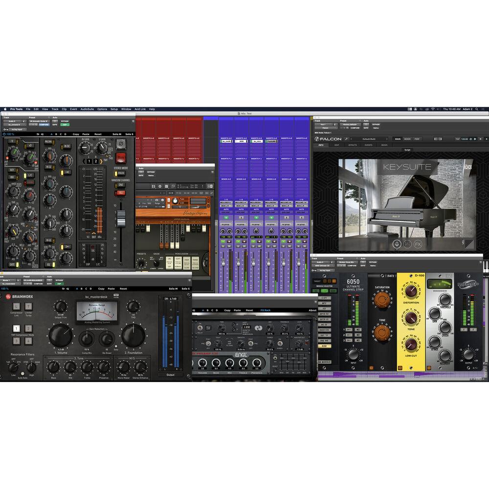Image resolution: width=489 pixels, height=489 pixels.
Task: Enable Solo S in bx_console
Action: (129, 134)
